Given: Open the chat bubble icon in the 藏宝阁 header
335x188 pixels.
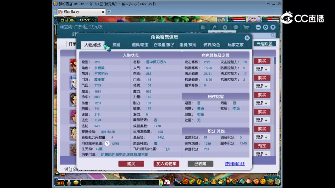Looking at the screenshot, I should [x=236, y=27].
